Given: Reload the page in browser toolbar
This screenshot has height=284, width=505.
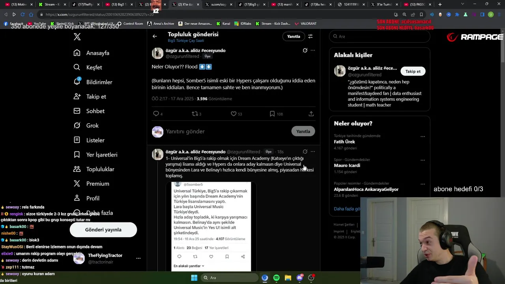Looking at the screenshot, I should point(22,15).
